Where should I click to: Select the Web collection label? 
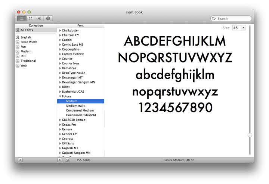[24, 65]
